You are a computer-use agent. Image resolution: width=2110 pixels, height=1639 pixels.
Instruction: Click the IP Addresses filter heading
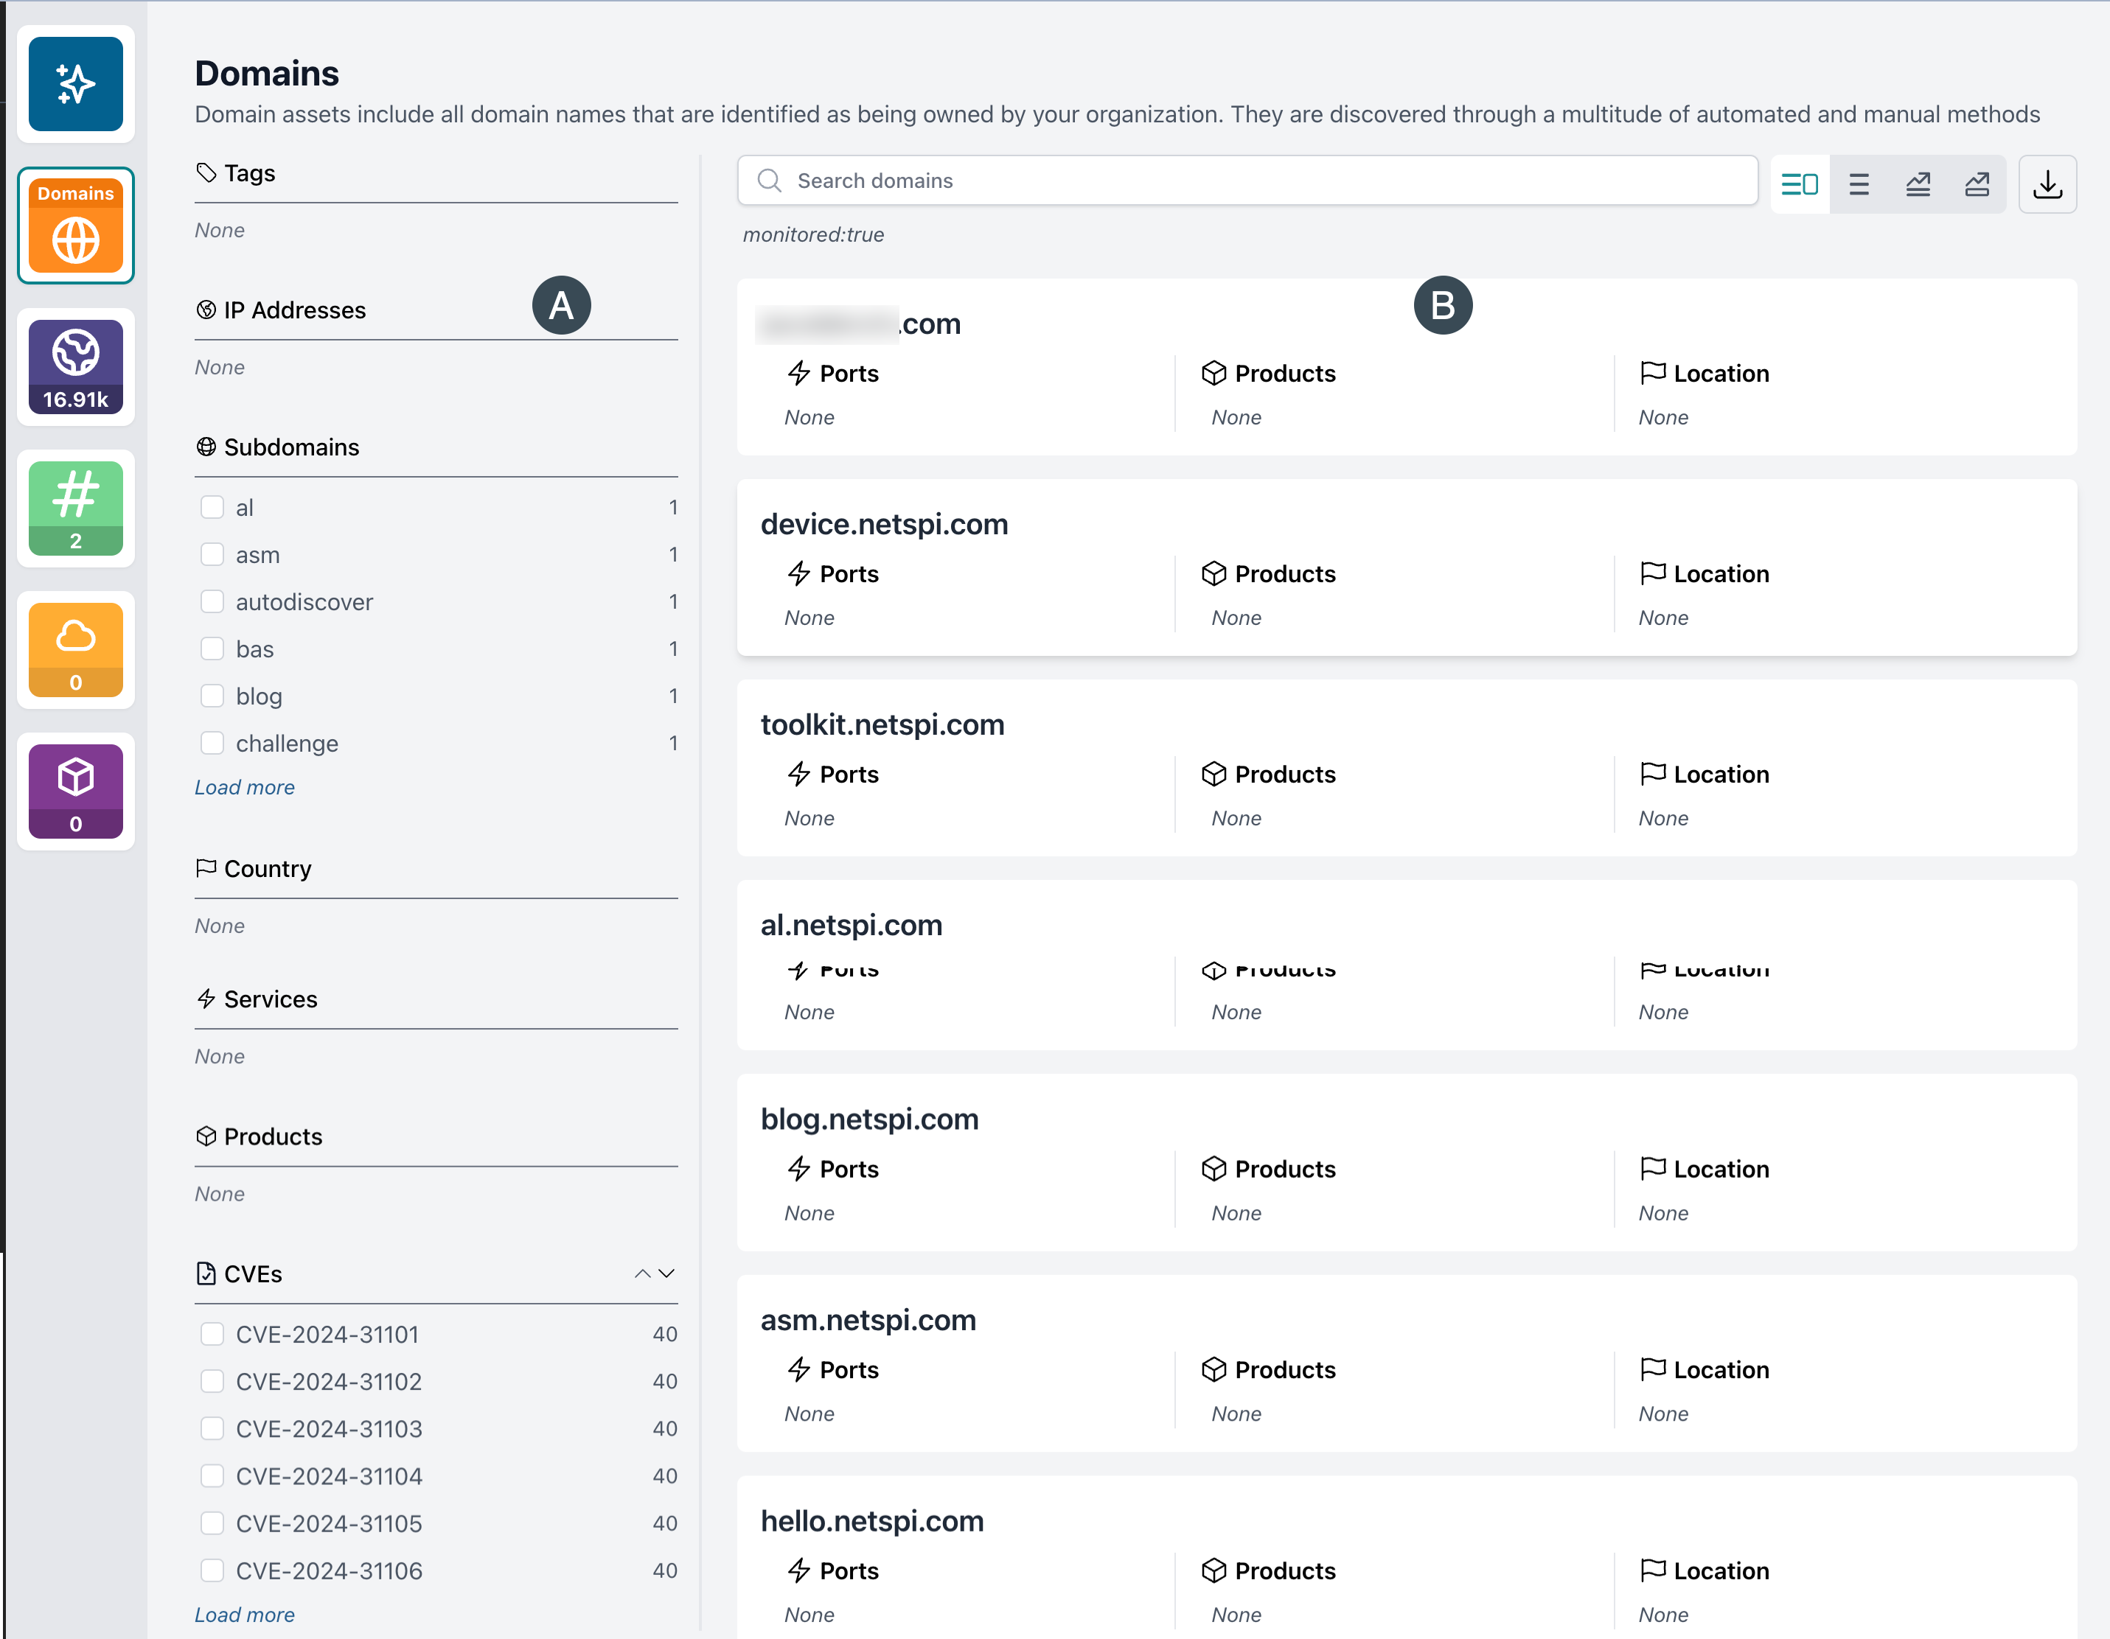[x=295, y=310]
